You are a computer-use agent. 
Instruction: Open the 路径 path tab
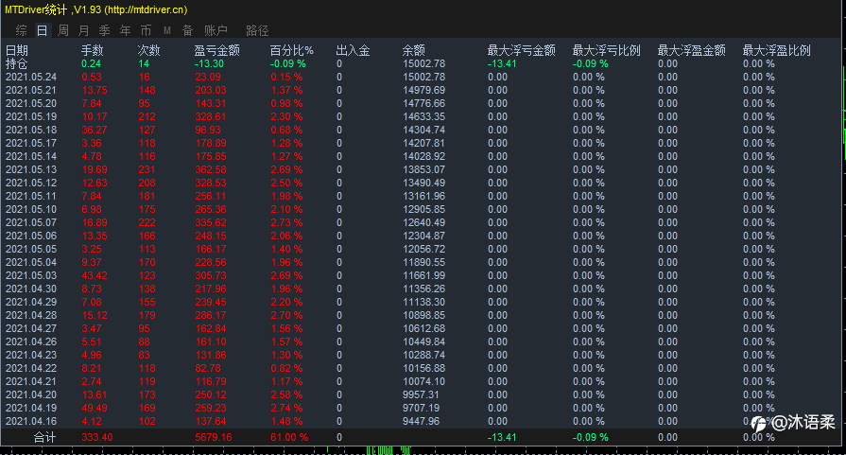point(257,30)
